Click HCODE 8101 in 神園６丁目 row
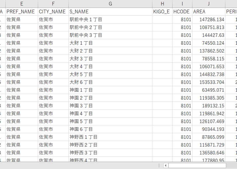Image resolution: width=237 pixels, height=169 pixels. click(182, 129)
